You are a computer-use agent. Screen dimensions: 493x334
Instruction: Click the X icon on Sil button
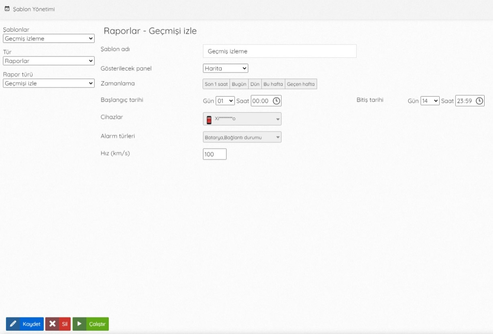(52, 324)
